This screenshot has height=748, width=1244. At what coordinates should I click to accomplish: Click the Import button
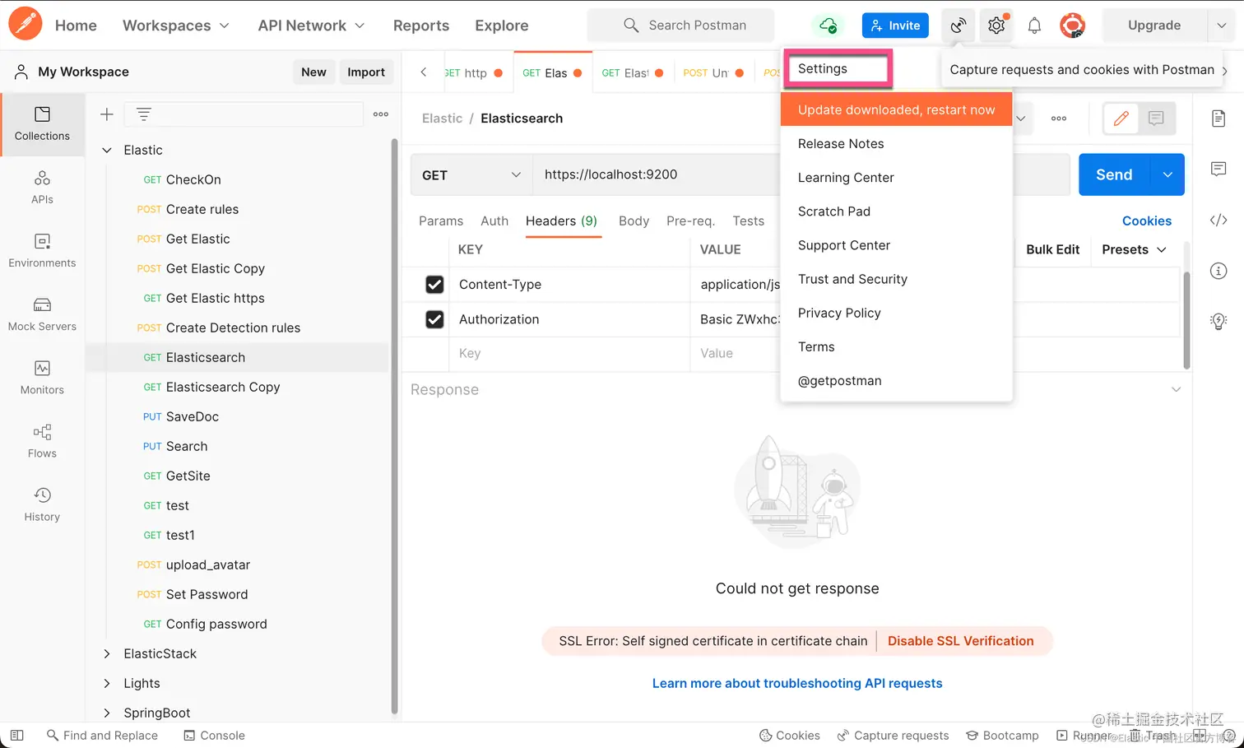(366, 72)
